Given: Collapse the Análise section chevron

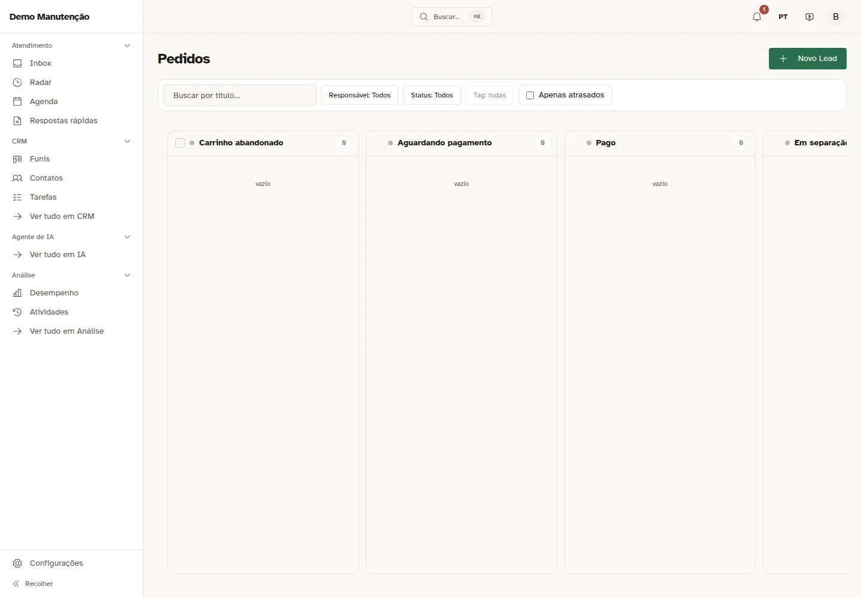Looking at the screenshot, I should [127, 275].
